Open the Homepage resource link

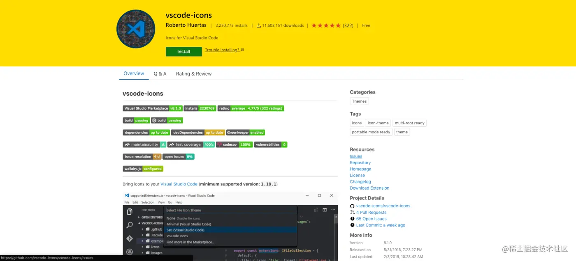click(360, 169)
